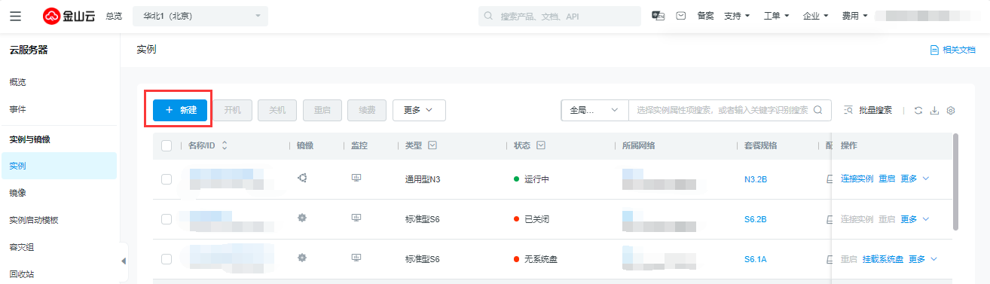Expand the 支持 top menu

click(737, 16)
